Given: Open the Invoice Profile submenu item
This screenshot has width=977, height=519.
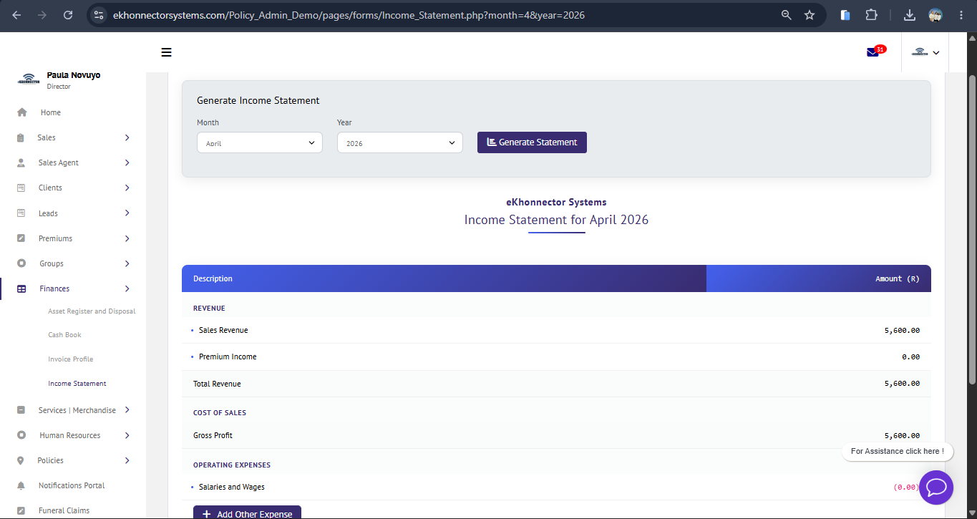Looking at the screenshot, I should point(71,359).
